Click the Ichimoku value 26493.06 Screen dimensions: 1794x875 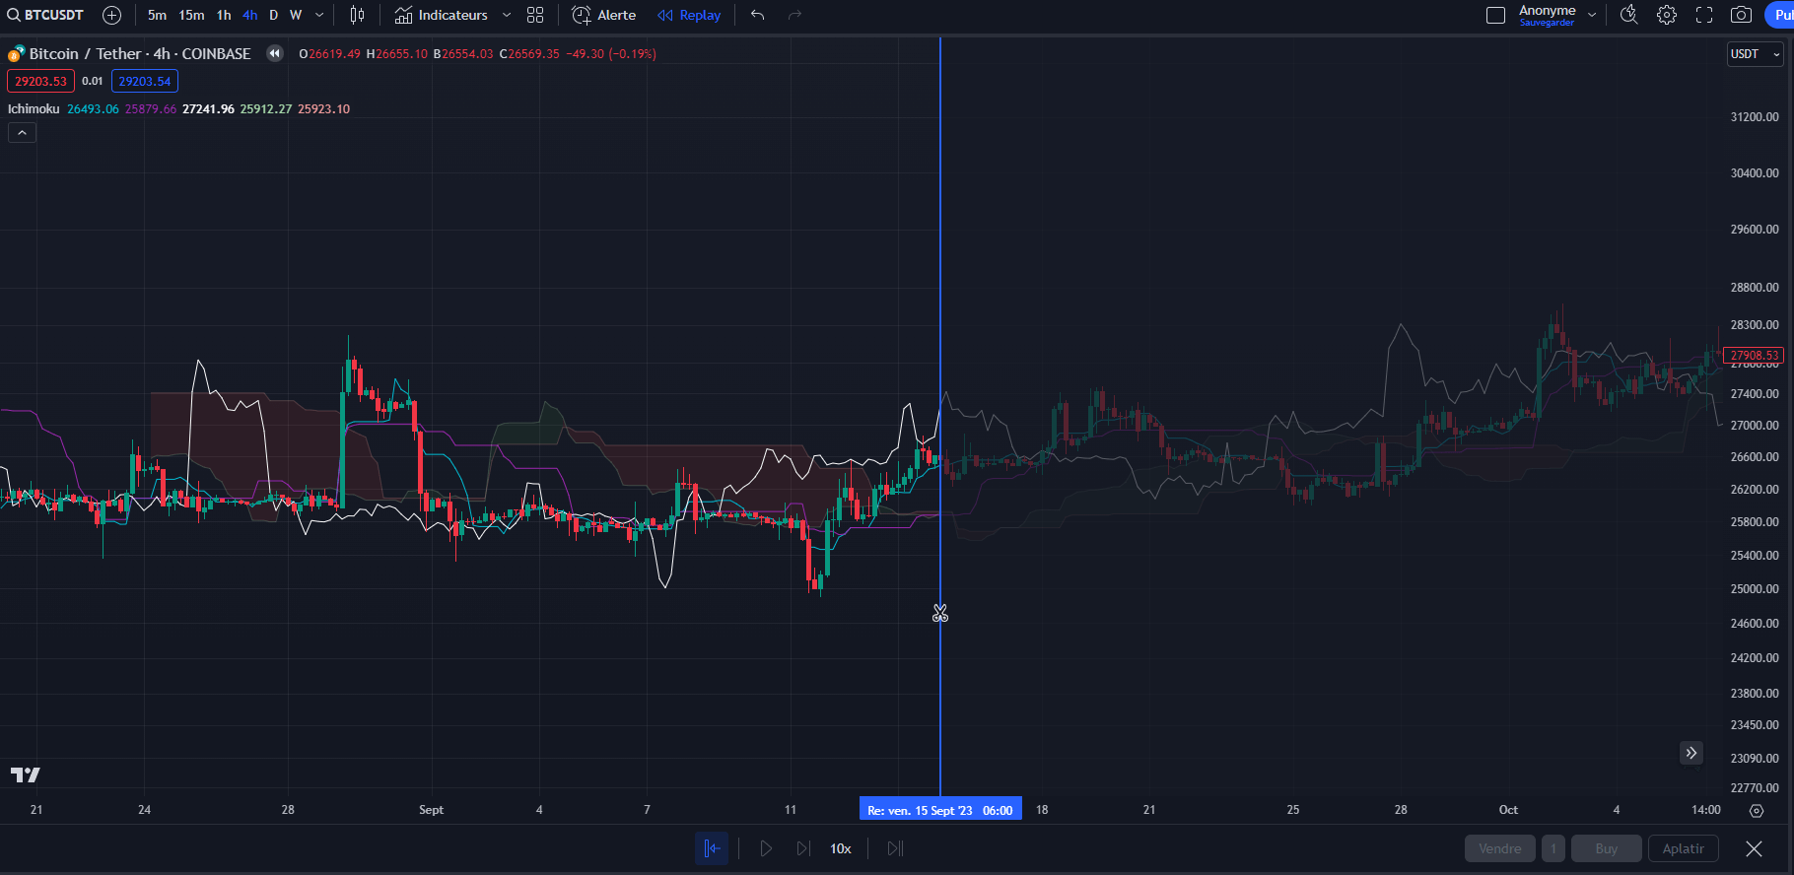pyautogui.click(x=93, y=109)
